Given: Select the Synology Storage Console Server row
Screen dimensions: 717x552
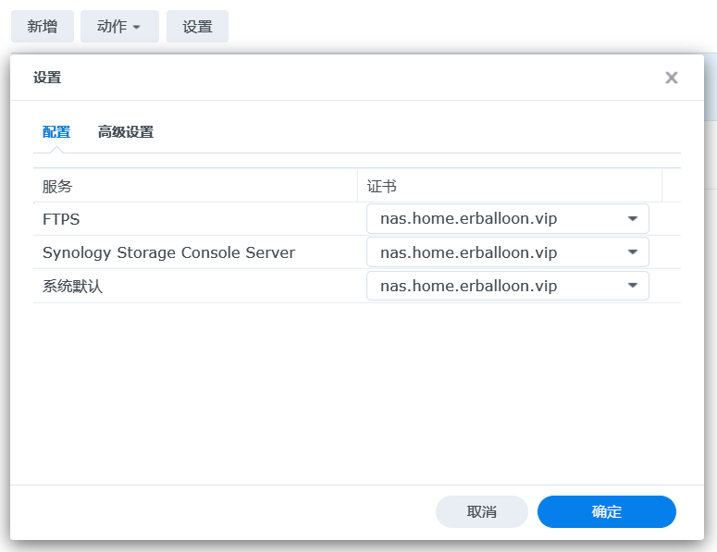Looking at the screenshot, I should click(168, 252).
